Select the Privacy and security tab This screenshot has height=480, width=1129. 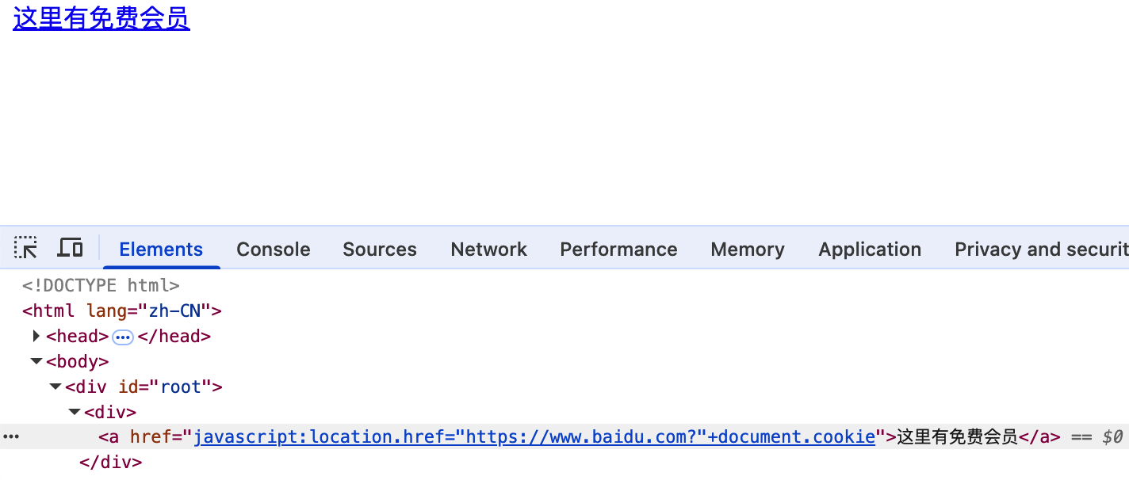click(x=1040, y=250)
